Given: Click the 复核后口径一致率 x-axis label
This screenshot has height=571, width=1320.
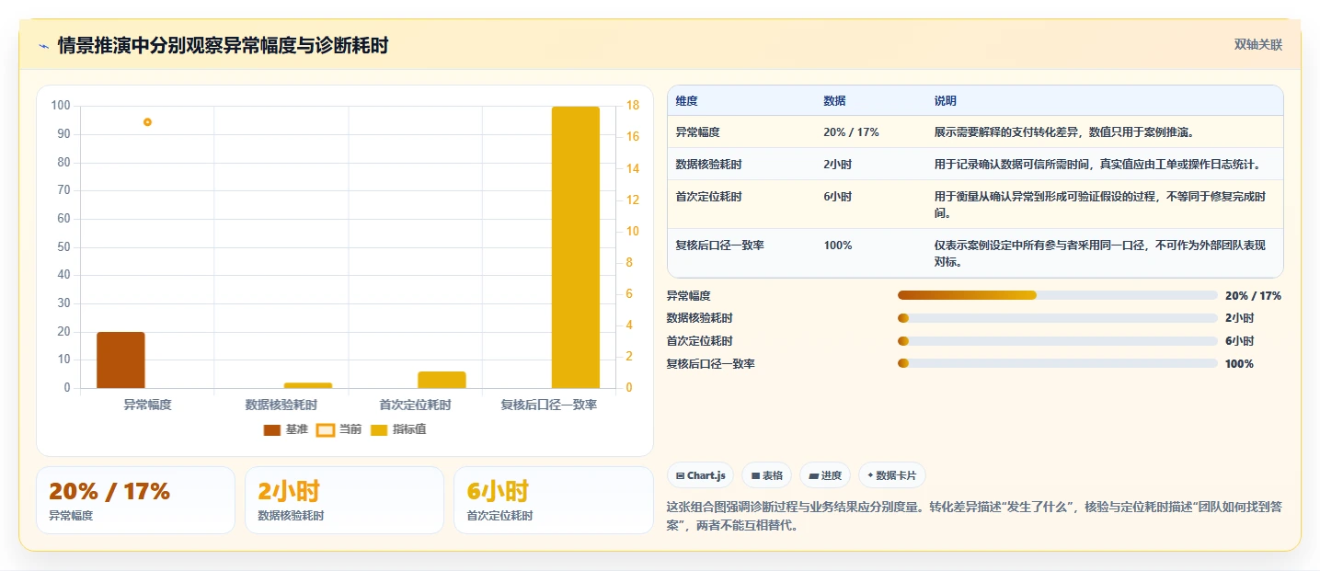Looking at the screenshot, I should 549,405.
